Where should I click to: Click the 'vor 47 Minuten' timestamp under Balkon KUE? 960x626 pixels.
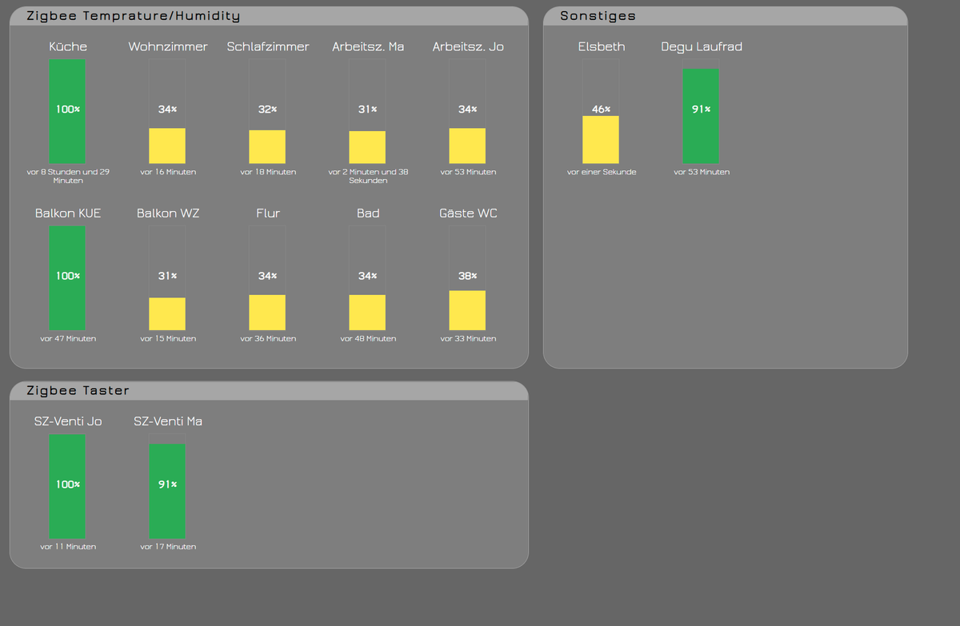[x=67, y=338]
